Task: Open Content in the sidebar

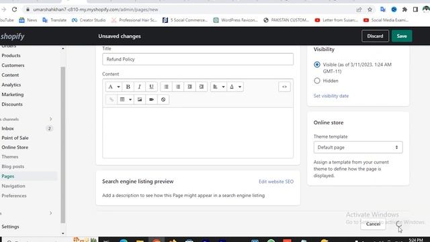Action: [10, 75]
